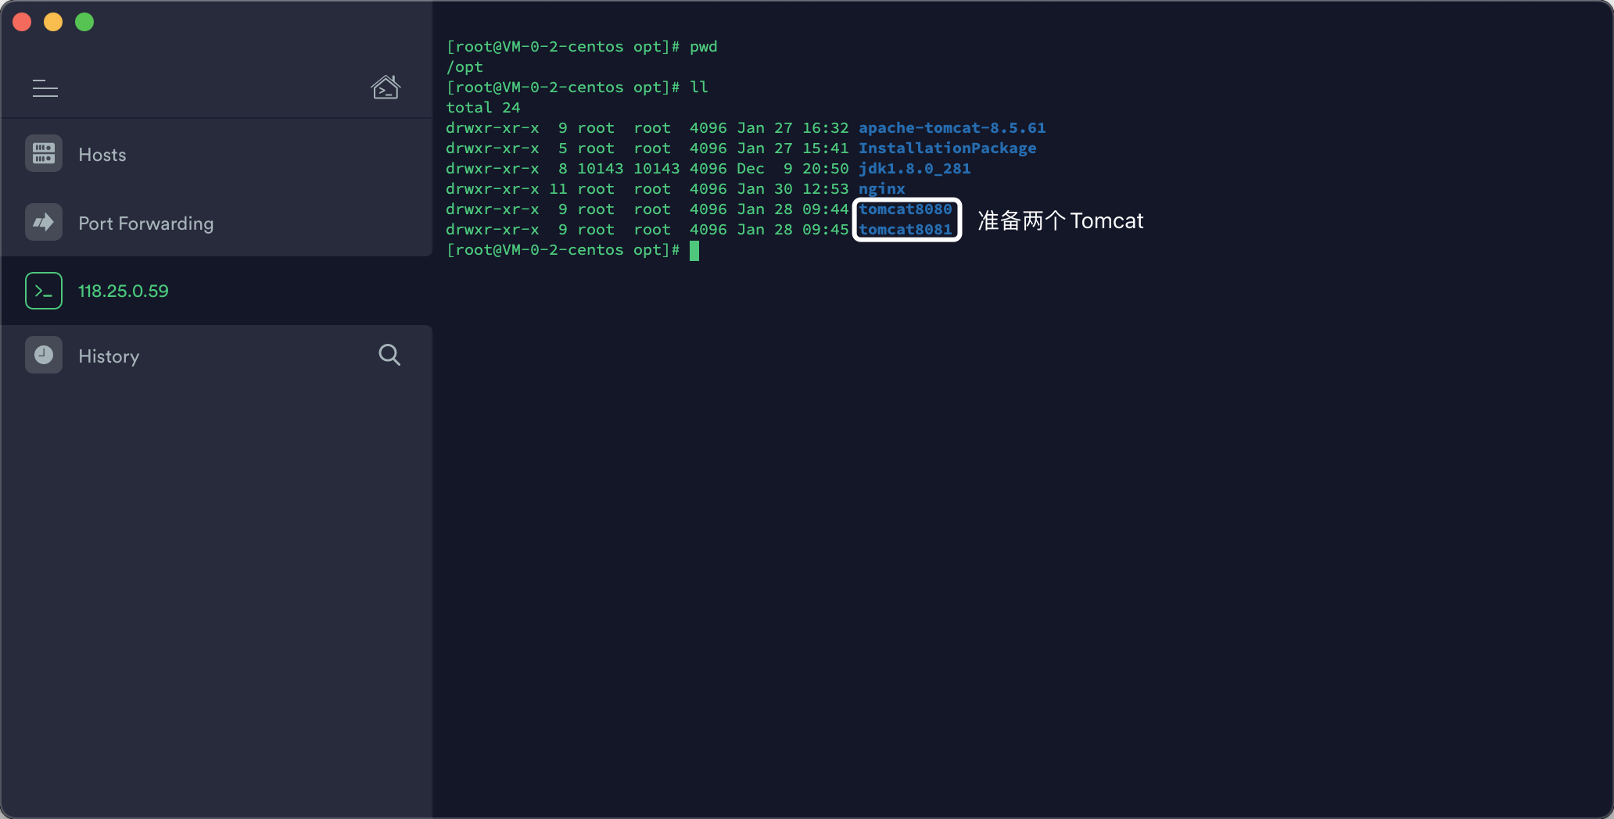Open the local terminal home icon
The height and width of the screenshot is (819, 1614).
(386, 88)
